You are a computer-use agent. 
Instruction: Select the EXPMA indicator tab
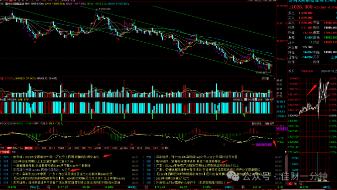coord(164,148)
